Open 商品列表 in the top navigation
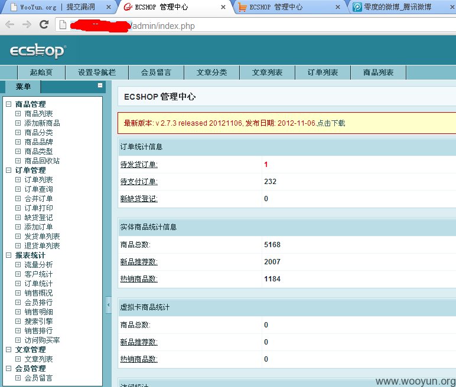 pyautogui.click(x=379, y=73)
